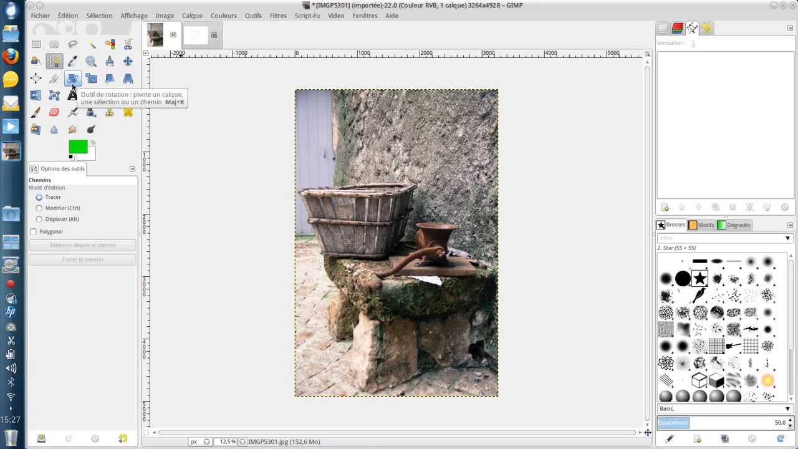This screenshot has height=449, width=798.
Task: Select the Crop tool
Action: pos(54,79)
